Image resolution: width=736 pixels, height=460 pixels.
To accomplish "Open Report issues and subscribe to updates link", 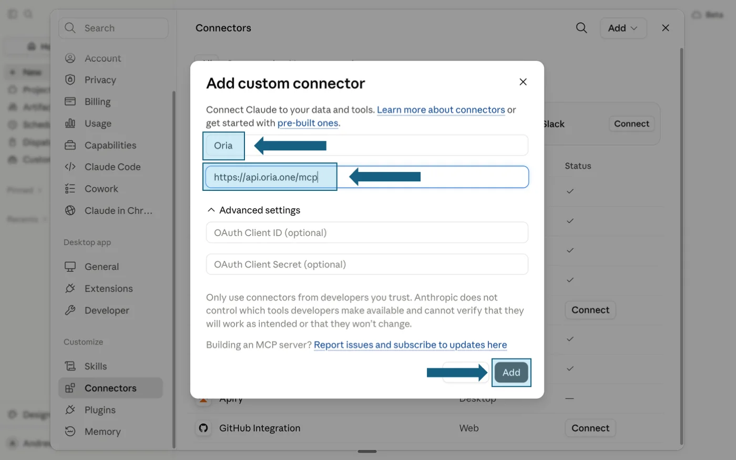I will 410,345.
